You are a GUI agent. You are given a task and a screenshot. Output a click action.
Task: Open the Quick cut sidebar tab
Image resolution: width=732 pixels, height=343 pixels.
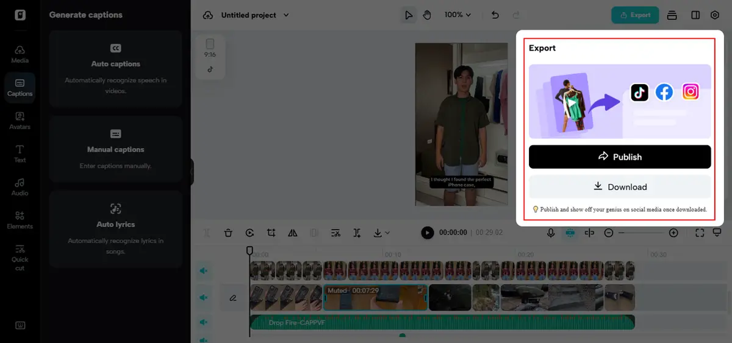pos(20,256)
